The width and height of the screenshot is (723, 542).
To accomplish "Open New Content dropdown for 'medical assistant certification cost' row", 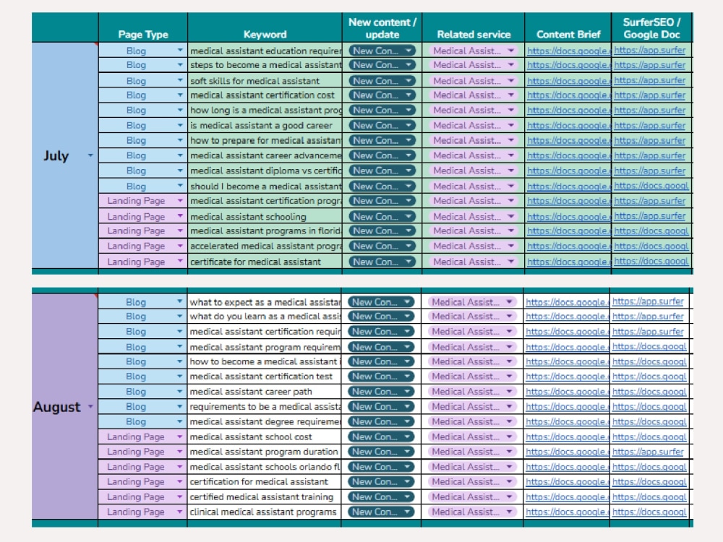I will click(408, 95).
